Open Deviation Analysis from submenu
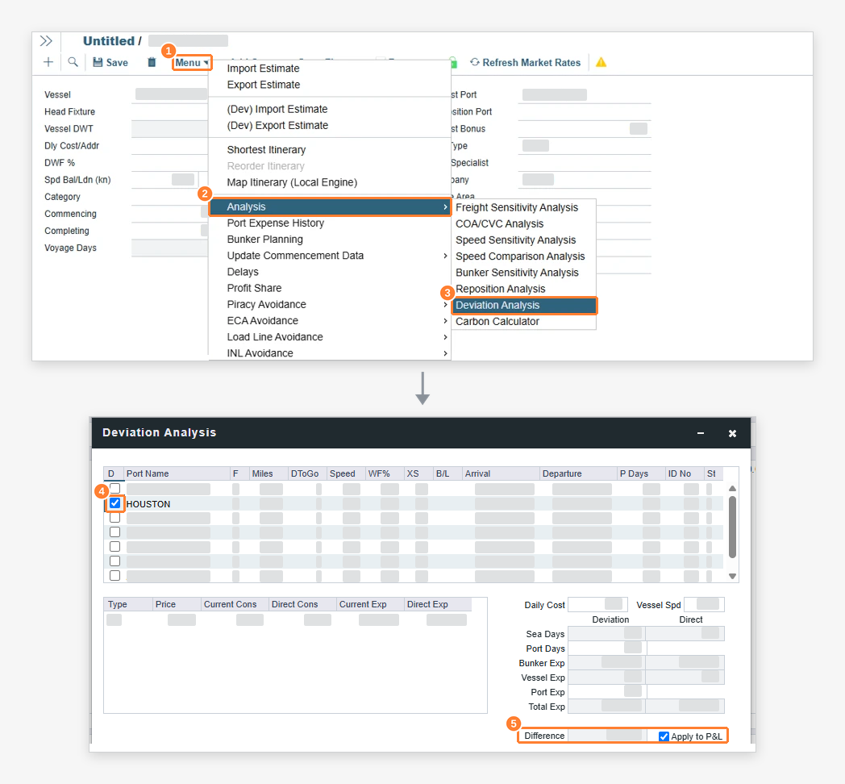The image size is (845, 784). click(x=524, y=305)
